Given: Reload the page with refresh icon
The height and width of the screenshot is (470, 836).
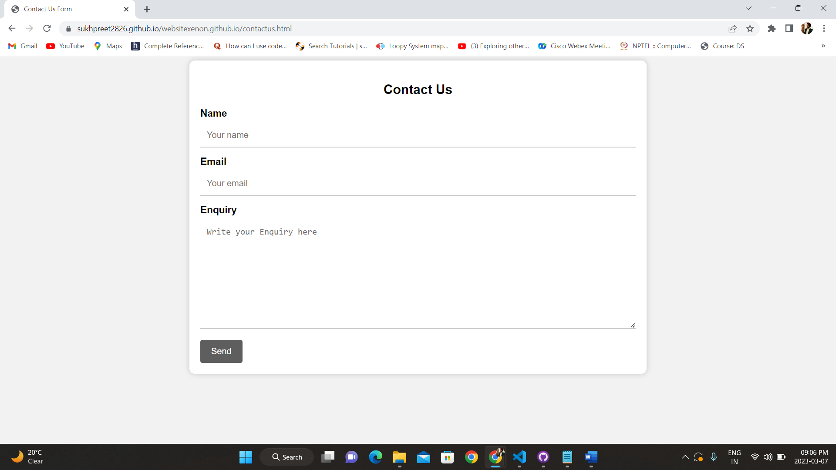Looking at the screenshot, I should pos(47,29).
